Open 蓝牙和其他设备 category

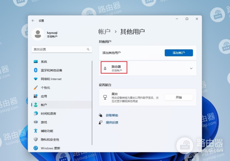point(62,70)
